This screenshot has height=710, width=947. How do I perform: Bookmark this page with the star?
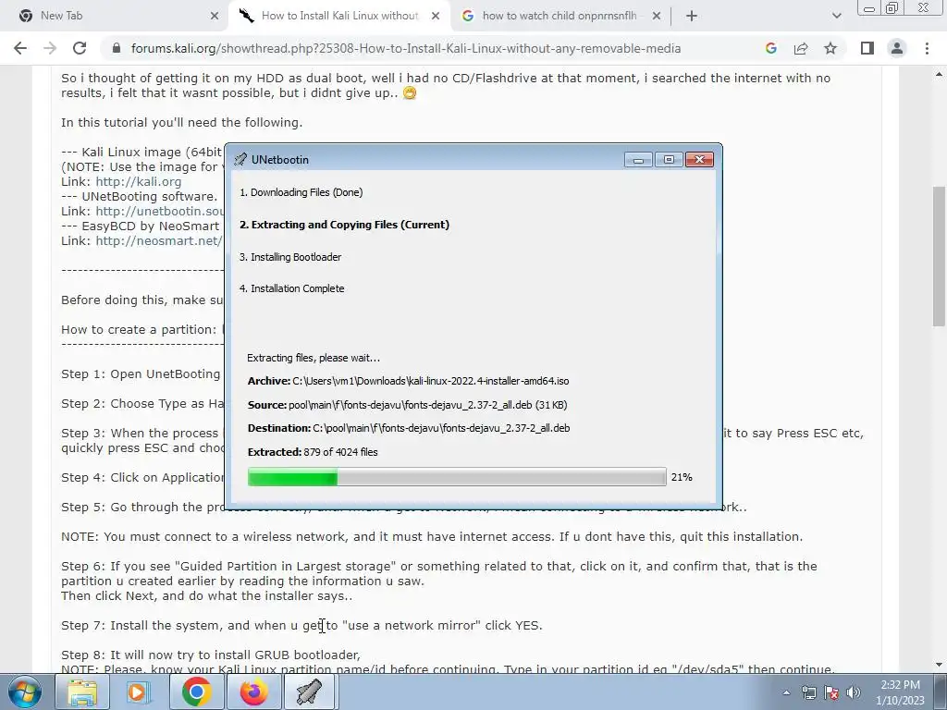click(830, 48)
